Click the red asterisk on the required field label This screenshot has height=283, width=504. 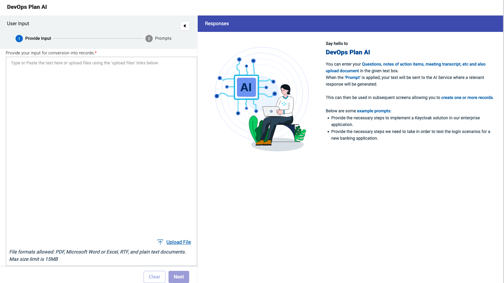coord(95,52)
